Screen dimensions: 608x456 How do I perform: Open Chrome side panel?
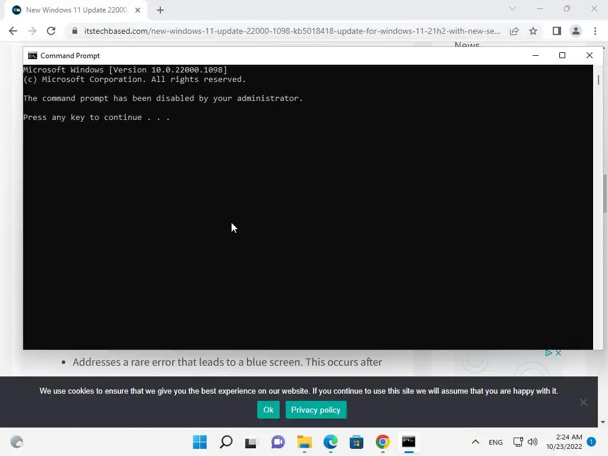(557, 31)
